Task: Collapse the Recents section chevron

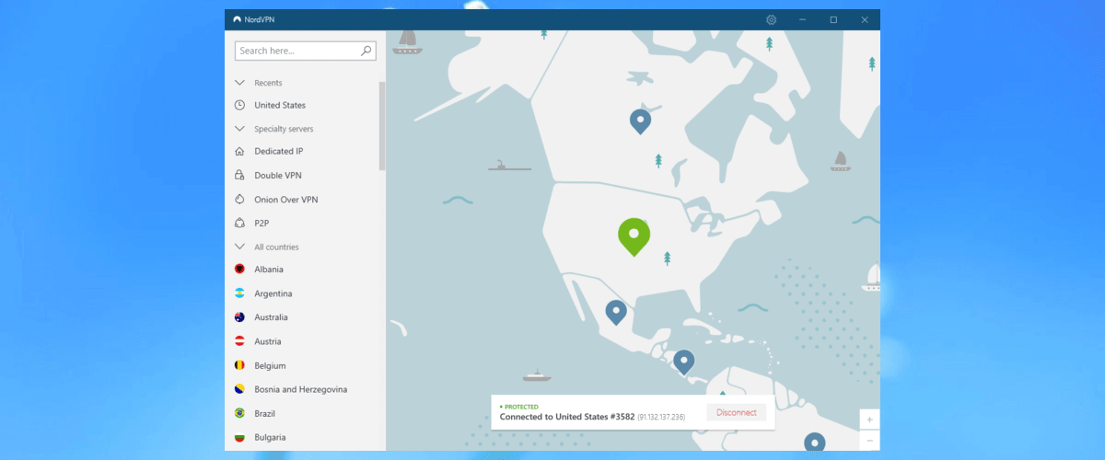Action: [239, 83]
